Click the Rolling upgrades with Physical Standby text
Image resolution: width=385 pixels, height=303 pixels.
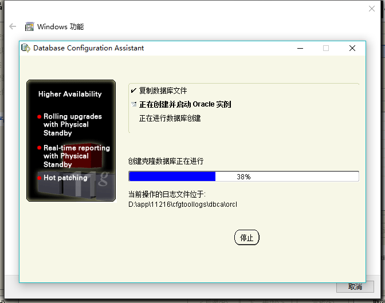point(73,124)
